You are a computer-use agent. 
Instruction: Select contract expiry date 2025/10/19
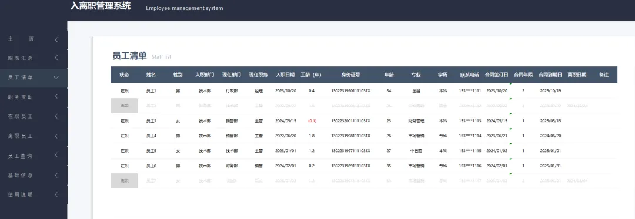click(551, 90)
